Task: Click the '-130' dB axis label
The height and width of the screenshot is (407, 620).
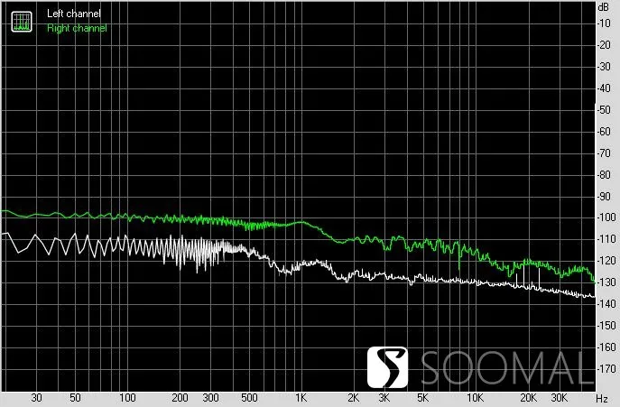Action: [x=607, y=282]
